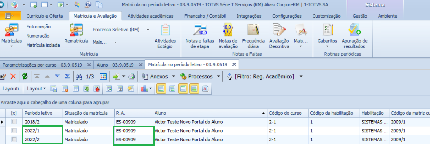The height and width of the screenshot is (161, 430).
Task: Click the Período letivo column header
Action: coord(43,113)
